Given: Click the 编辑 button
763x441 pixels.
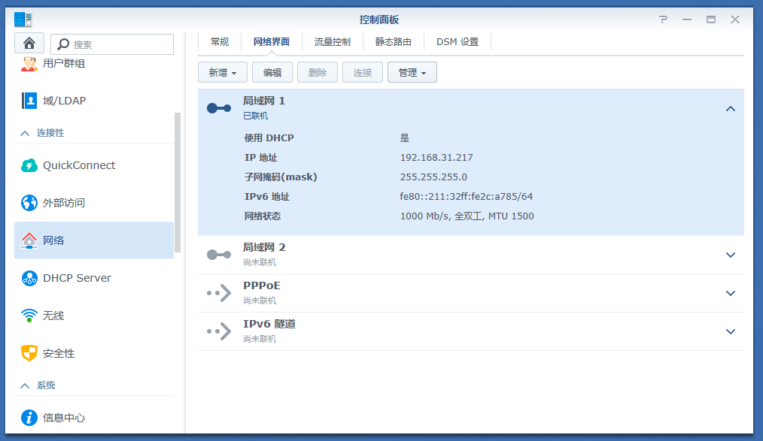Looking at the screenshot, I should [x=272, y=72].
